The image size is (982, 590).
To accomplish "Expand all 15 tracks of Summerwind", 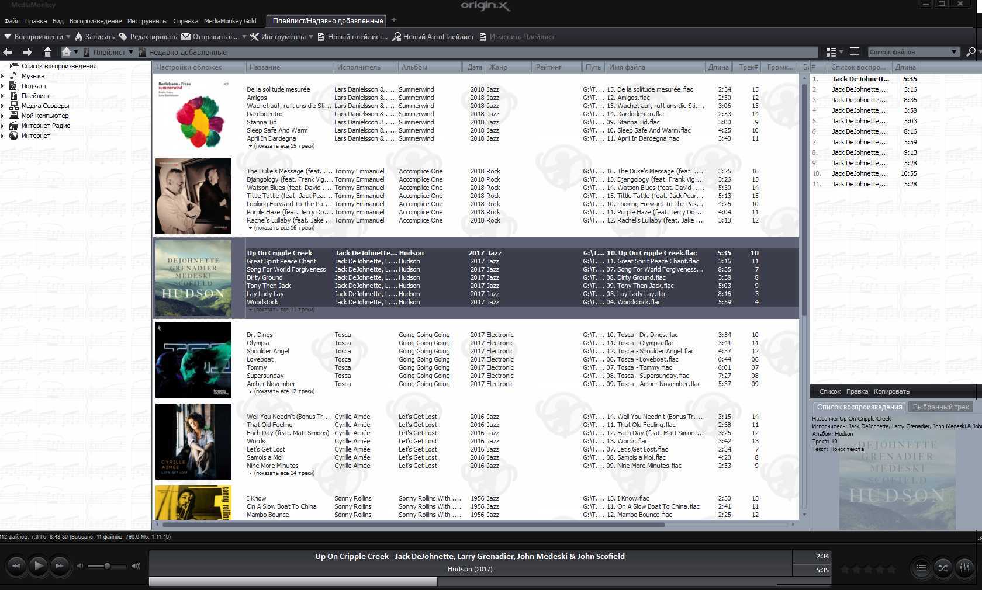I will (x=282, y=146).
